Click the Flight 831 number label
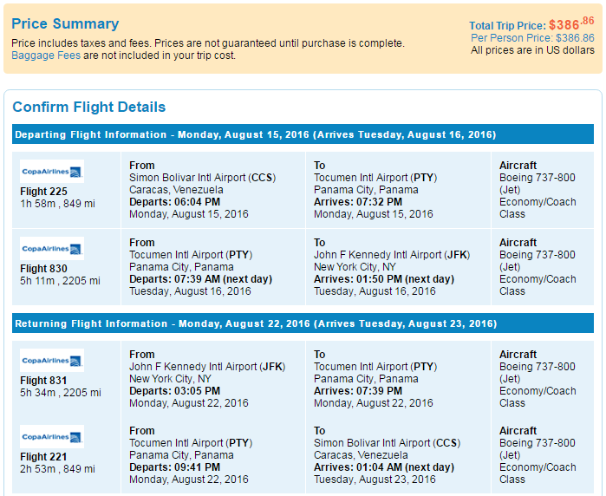 (x=43, y=381)
